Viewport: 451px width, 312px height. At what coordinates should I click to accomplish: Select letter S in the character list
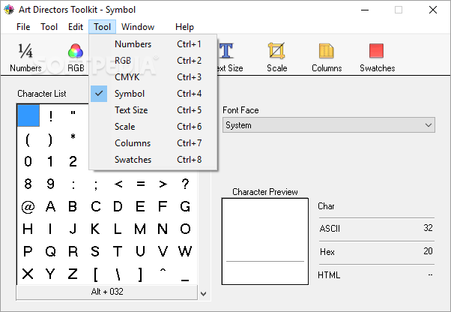95,251
